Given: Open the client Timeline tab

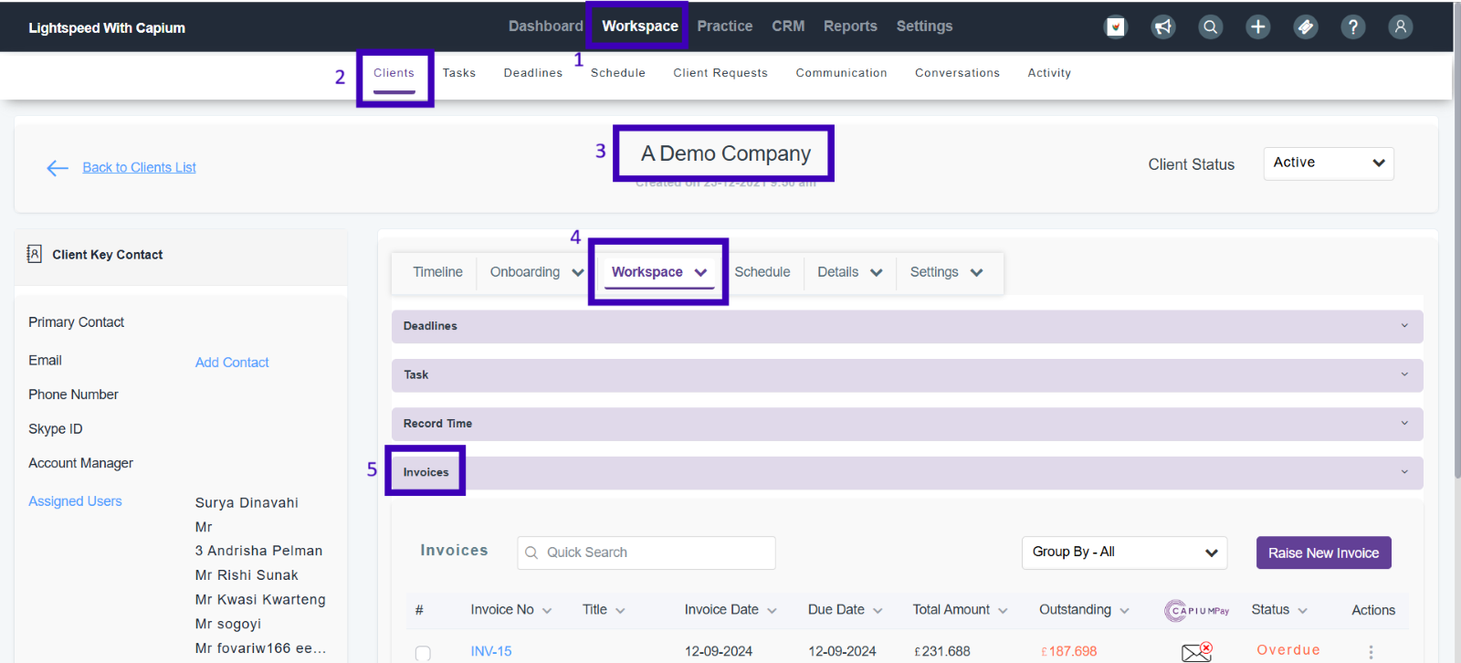Looking at the screenshot, I should click(x=437, y=272).
